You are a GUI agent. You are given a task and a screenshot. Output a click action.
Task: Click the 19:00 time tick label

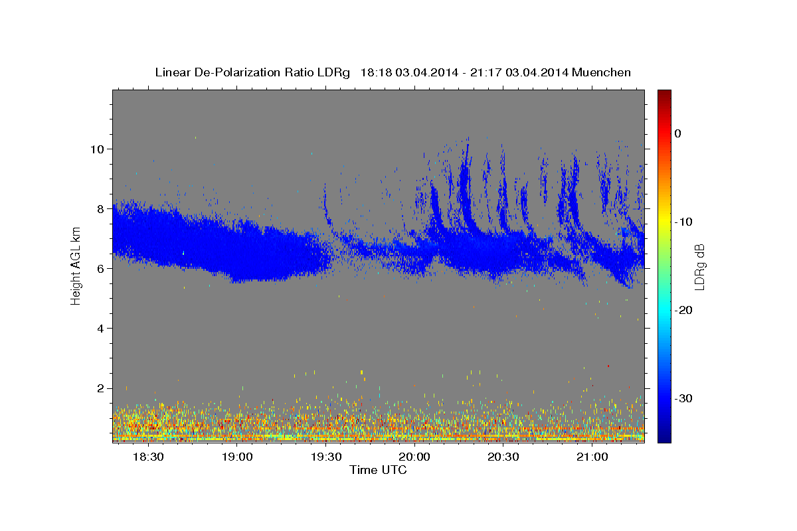pyautogui.click(x=236, y=457)
